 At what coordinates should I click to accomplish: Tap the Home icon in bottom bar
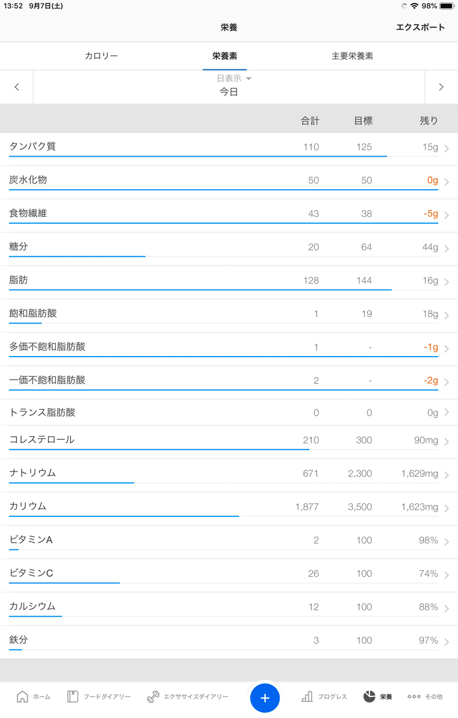(23, 696)
